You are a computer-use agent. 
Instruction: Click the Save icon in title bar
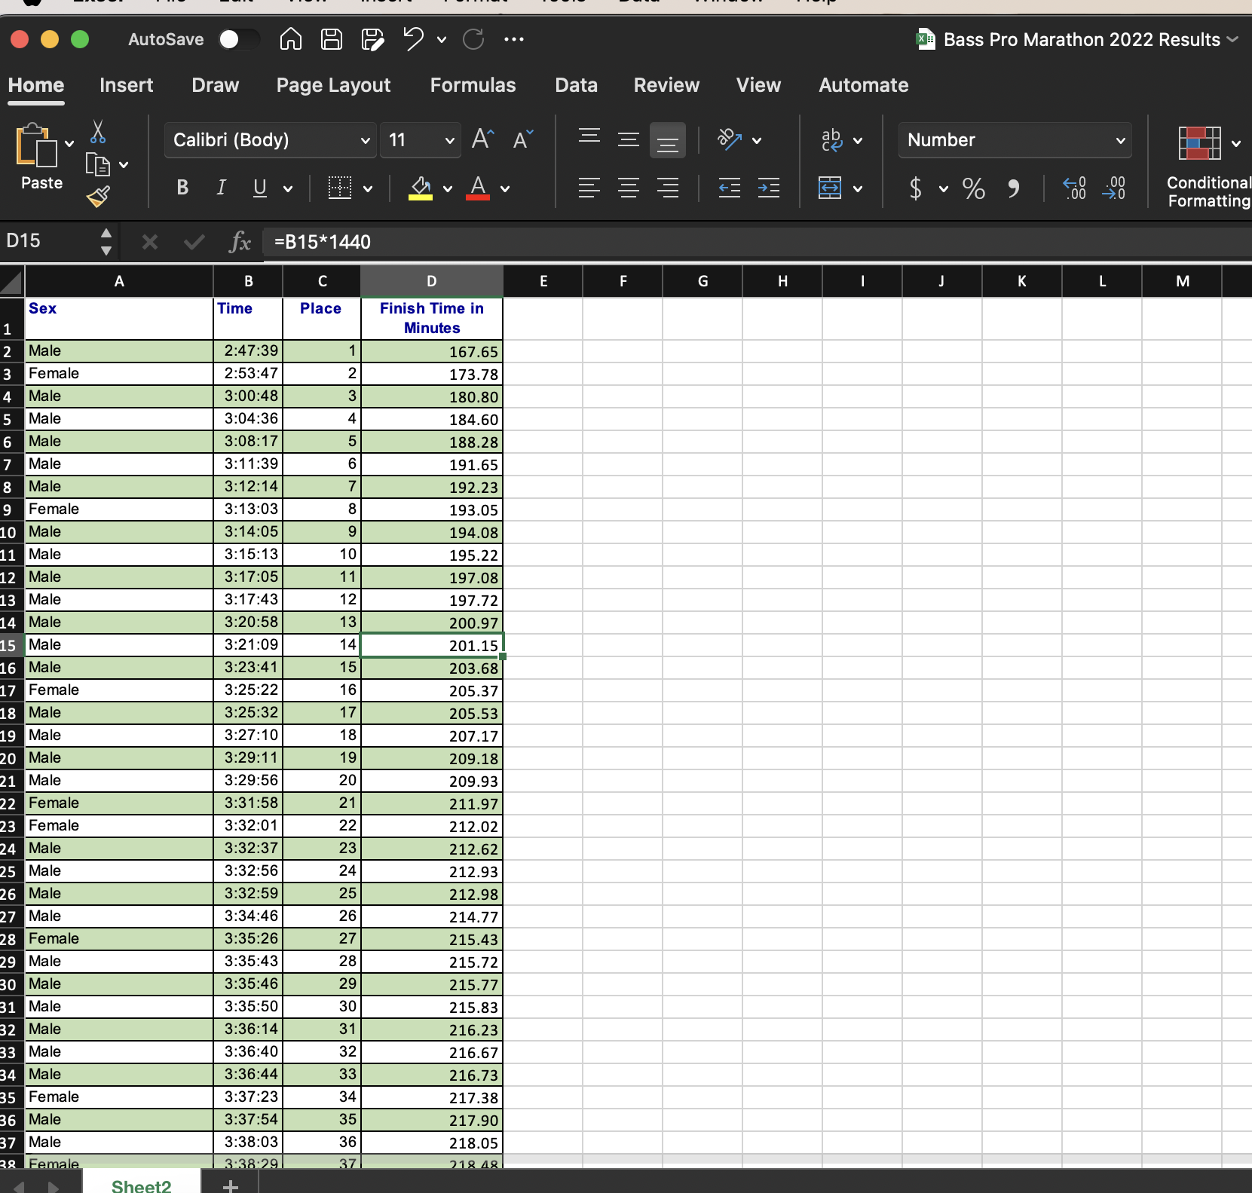click(332, 39)
